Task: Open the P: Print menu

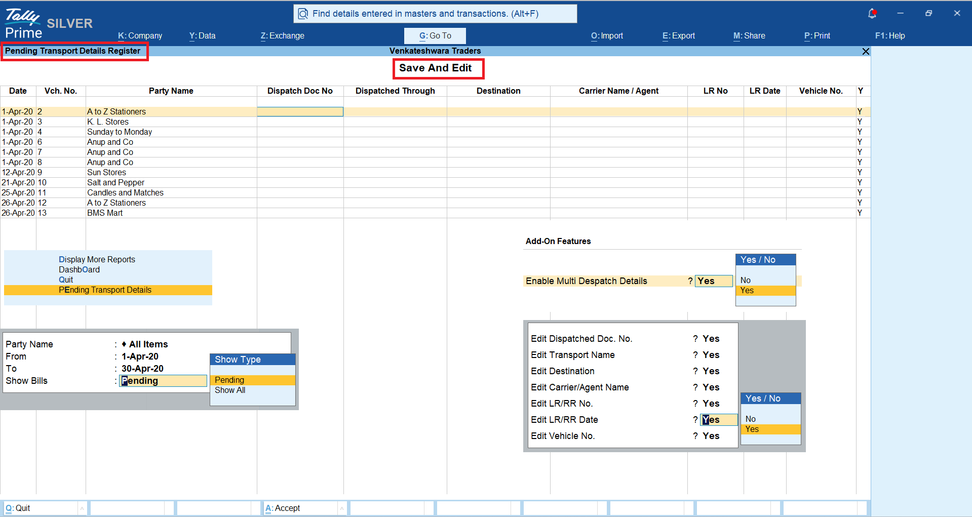Action: click(818, 36)
